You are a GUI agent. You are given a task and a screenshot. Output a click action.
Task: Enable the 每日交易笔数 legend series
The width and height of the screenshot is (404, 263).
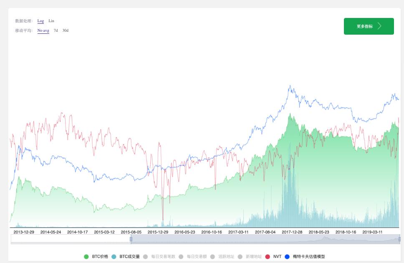(159, 257)
